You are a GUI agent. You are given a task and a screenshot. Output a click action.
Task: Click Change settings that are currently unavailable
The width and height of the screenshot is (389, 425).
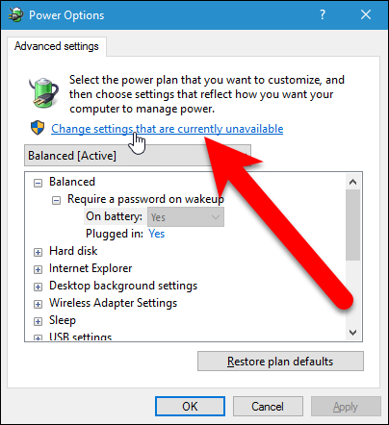168,129
